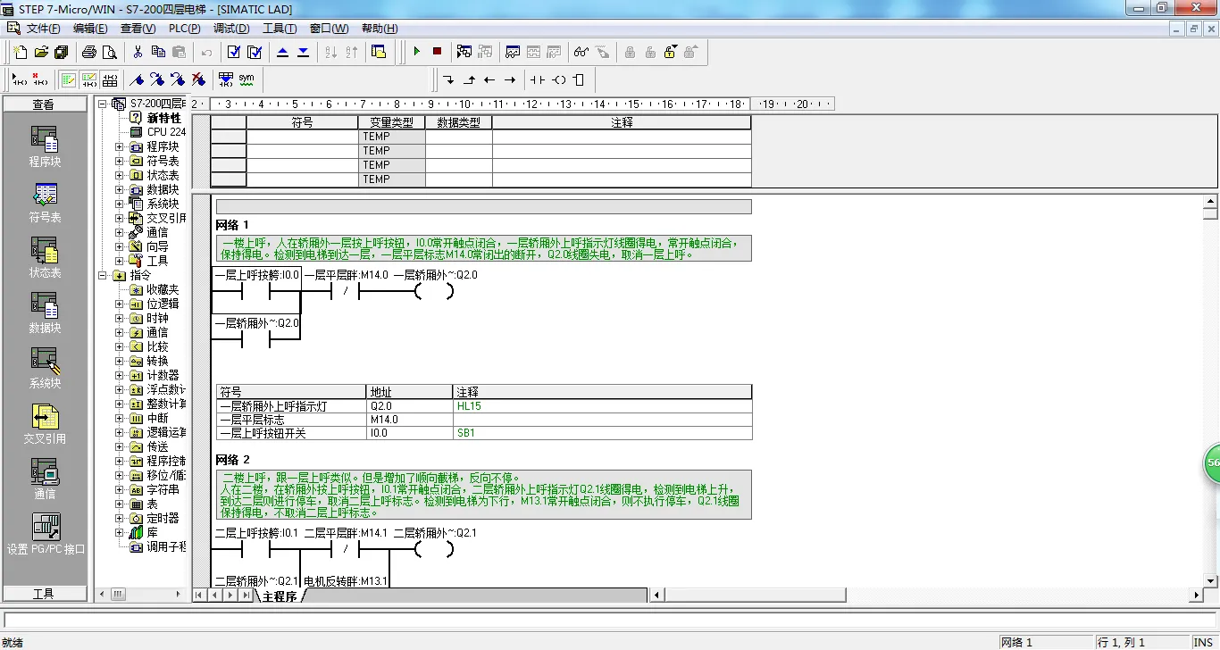Viewport: 1220px width, 650px height.
Task: Open 交叉引用 view in the sidebar
Action: 45,424
